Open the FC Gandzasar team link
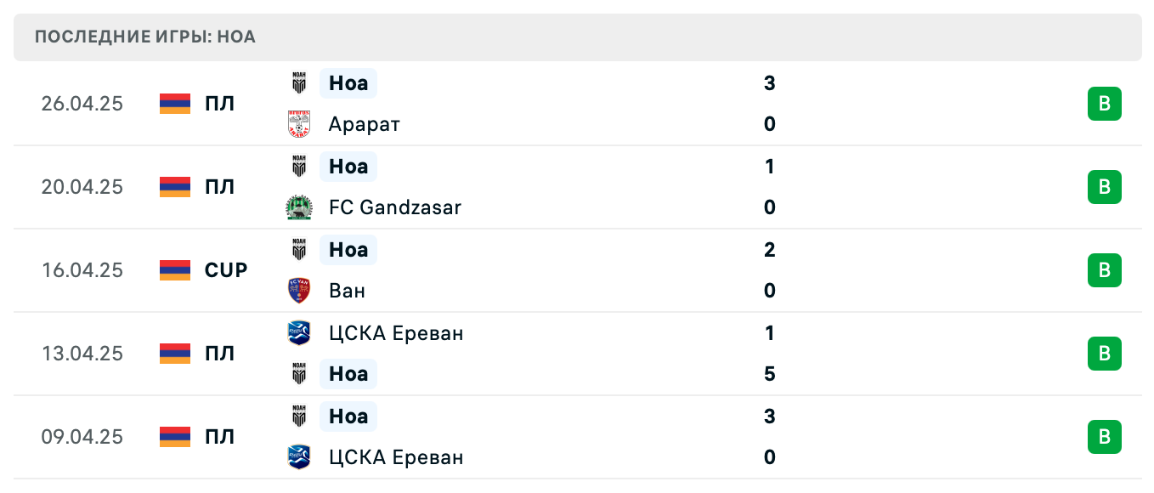This screenshot has width=1154, height=493. (394, 207)
